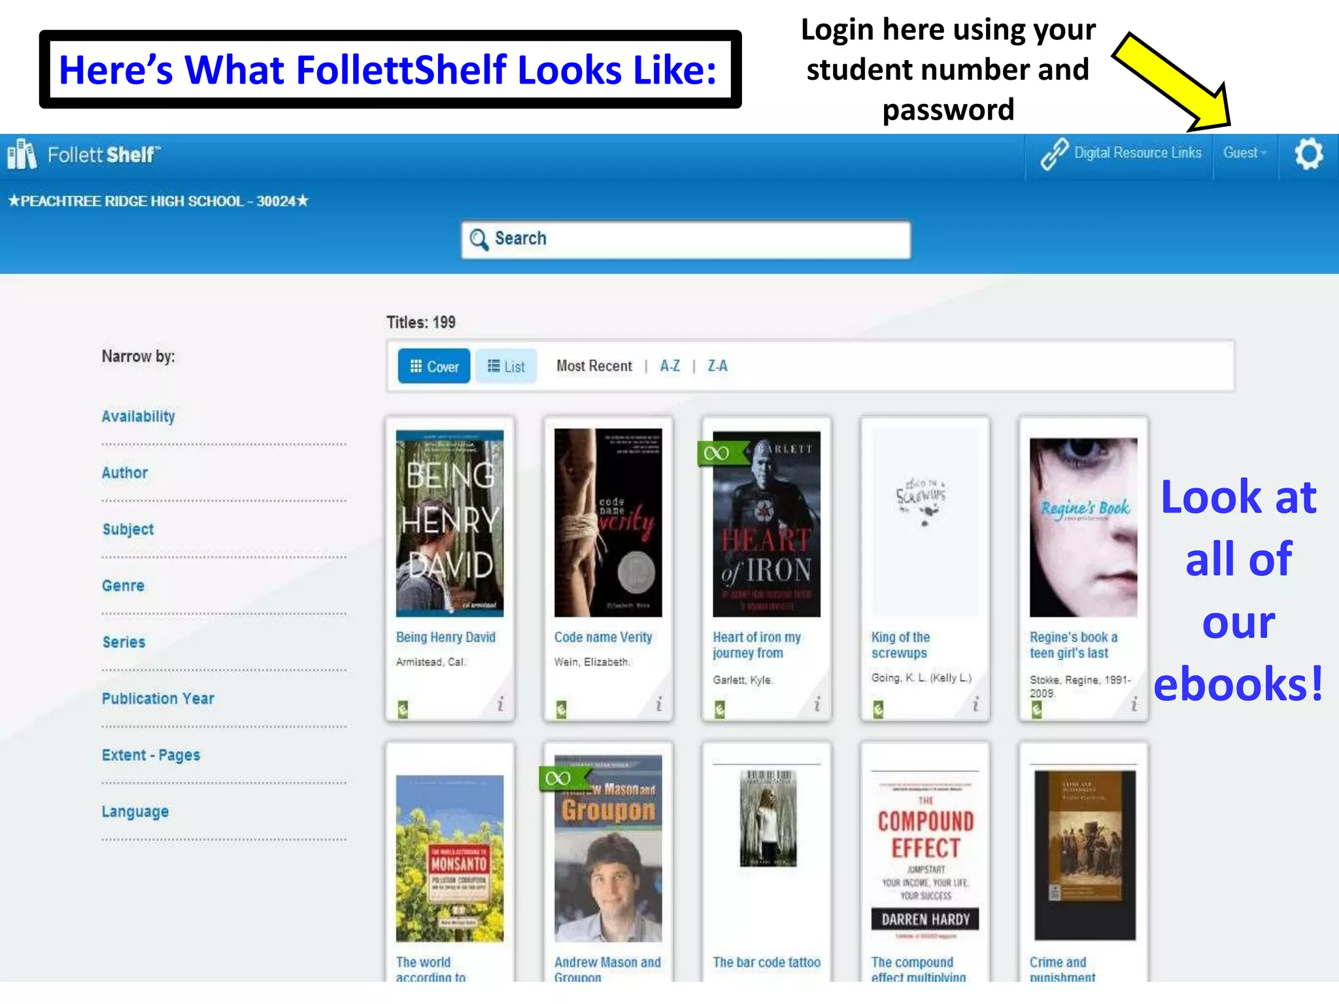Click author text 'Stokke, Regine, 1991-2009.'
Viewport: 1339px width, 1004px height.
(x=1080, y=686)
